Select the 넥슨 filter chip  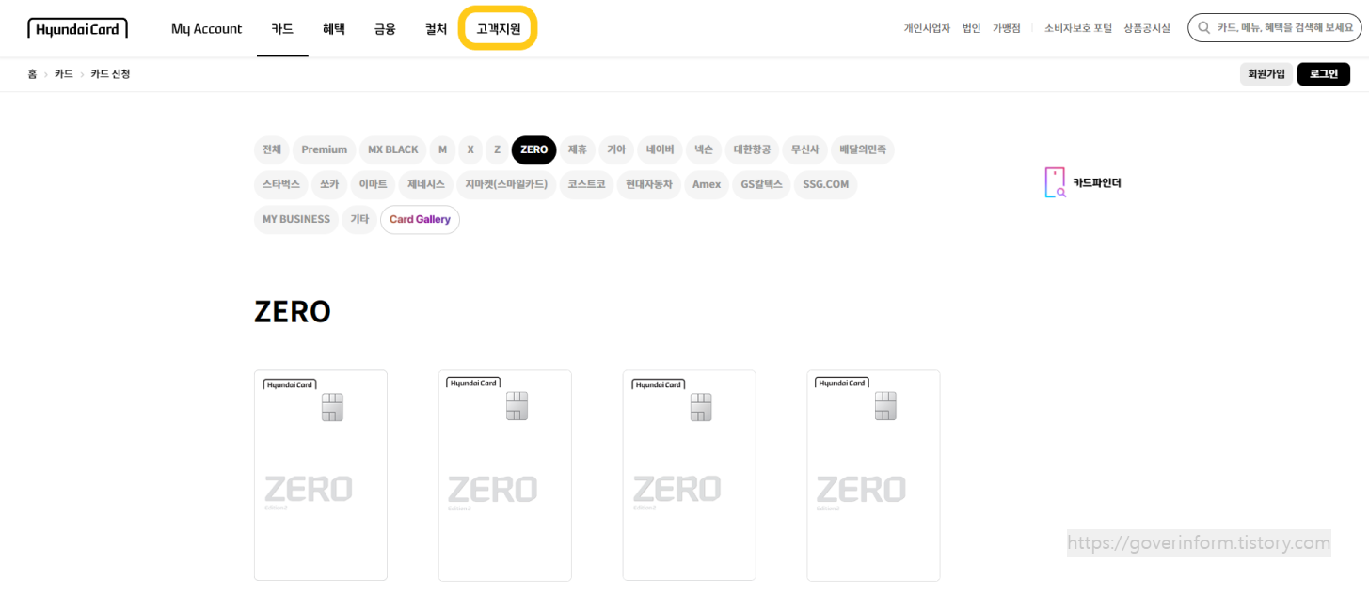coord(704,149)
